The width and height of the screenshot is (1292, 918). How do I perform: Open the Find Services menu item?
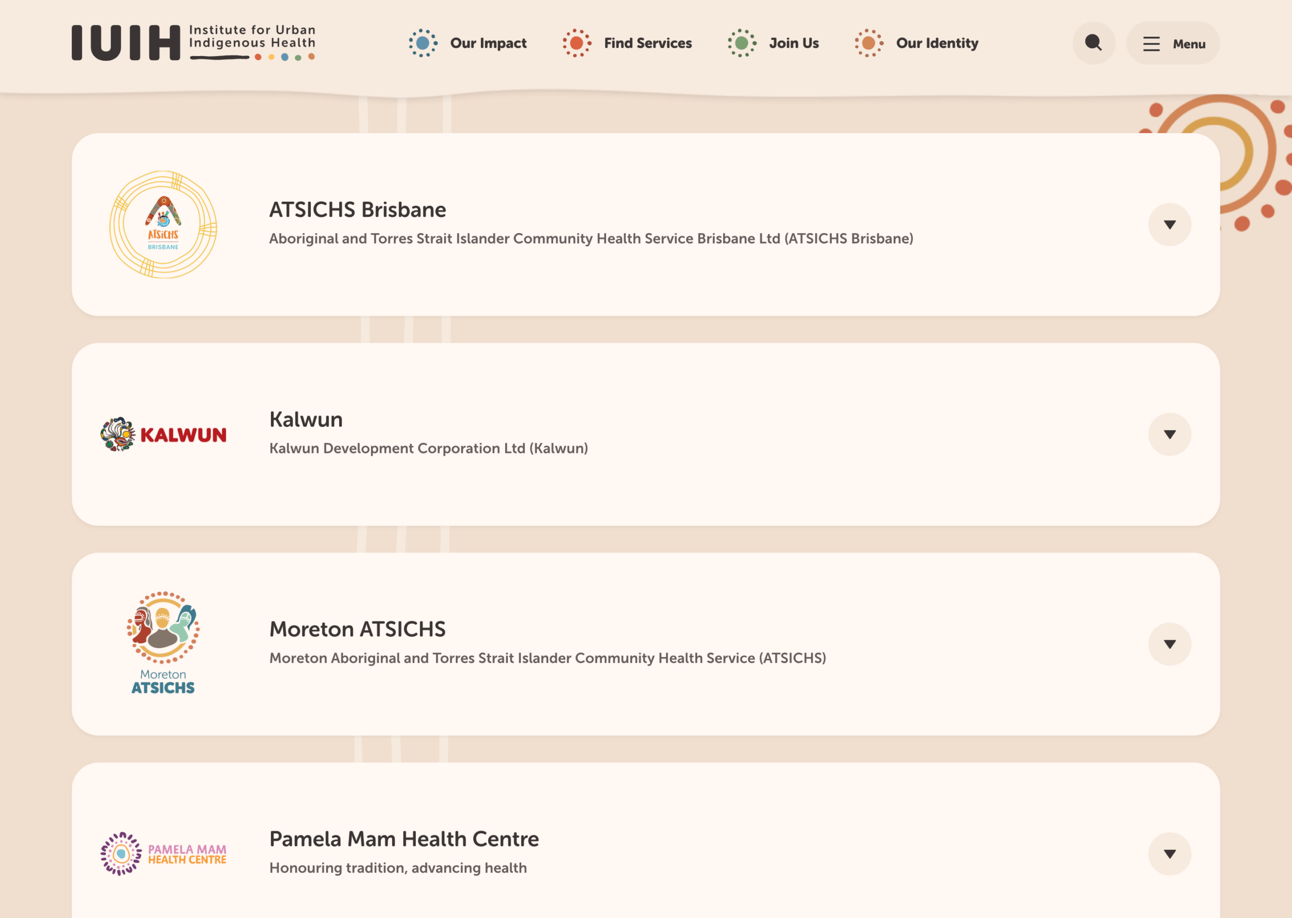click(627, 43)
